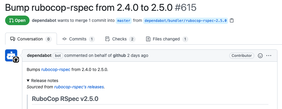Open emoji reaction picker on comment
Viewport: 282px width, 109px height.
tap(260, 56)
